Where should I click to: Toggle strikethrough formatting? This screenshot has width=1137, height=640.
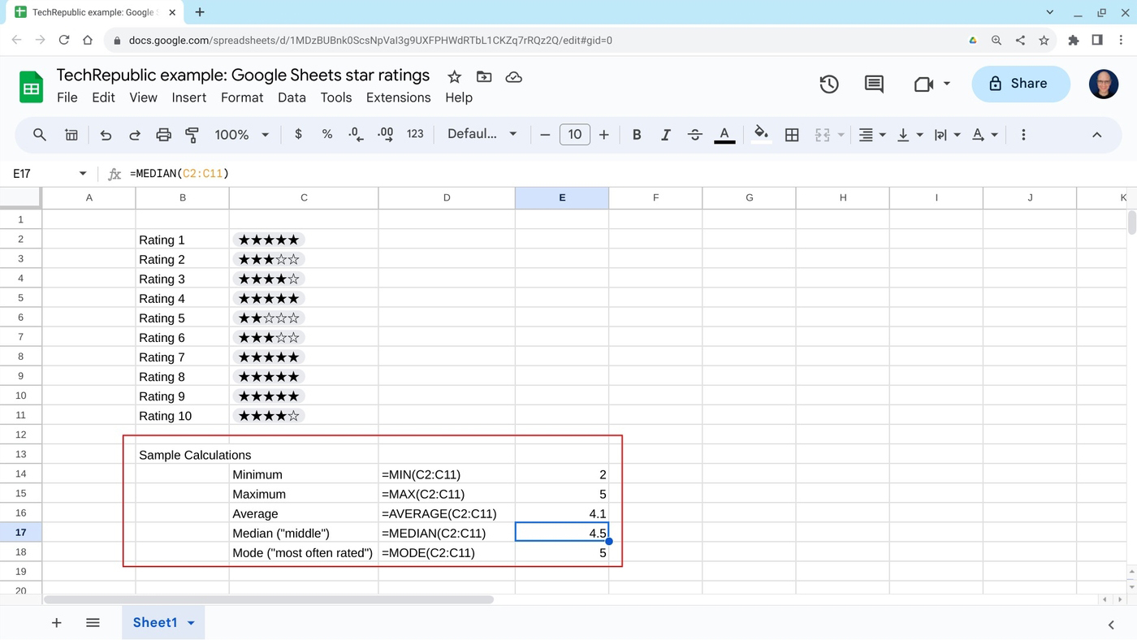694,134
